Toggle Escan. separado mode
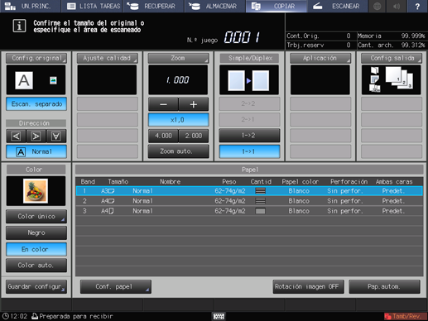 click(36, 104)
